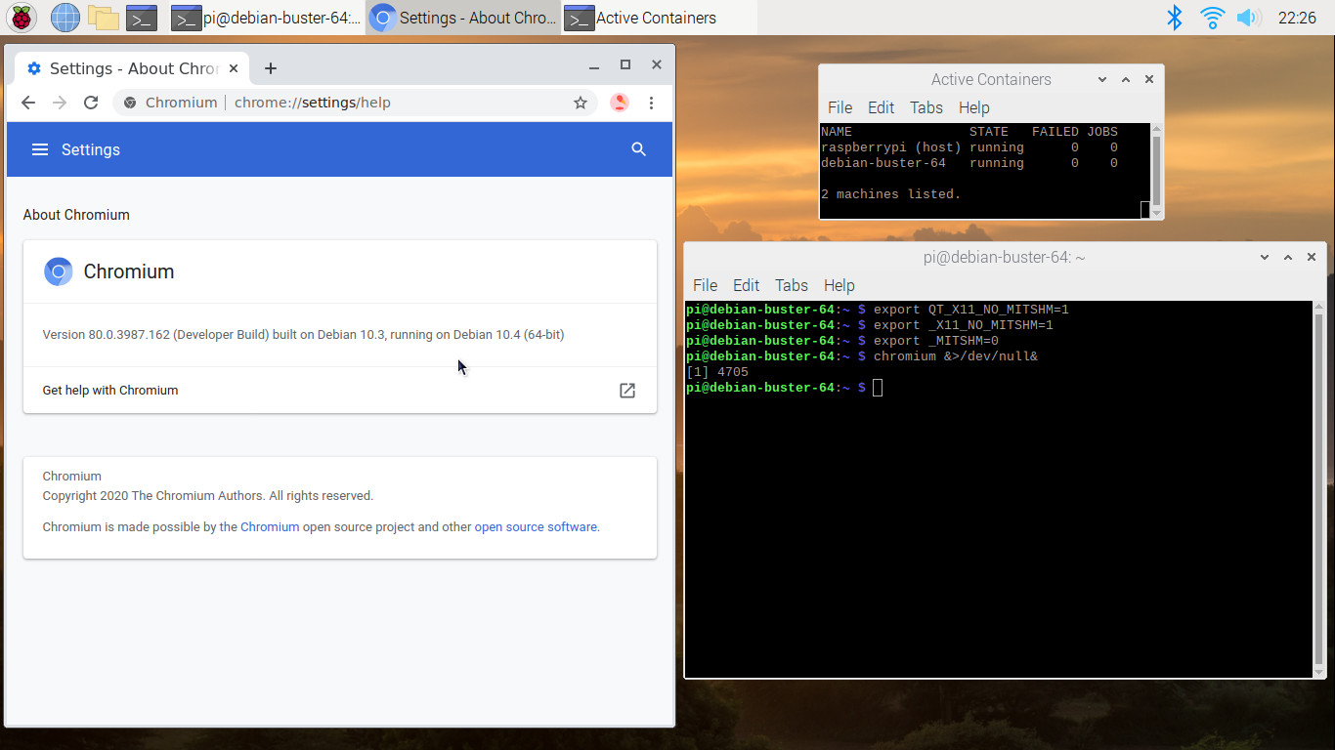Search settings with magnifier icon

(639, 149)
